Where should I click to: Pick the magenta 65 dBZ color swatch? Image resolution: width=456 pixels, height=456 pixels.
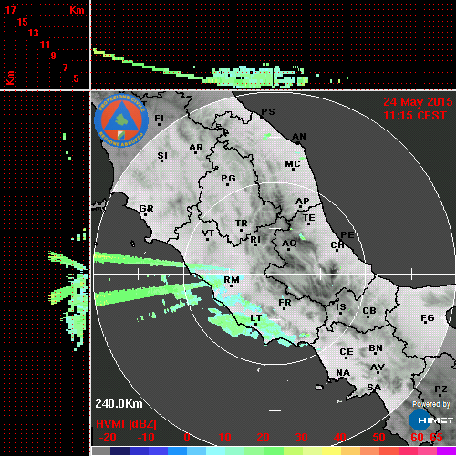point(446,451)
